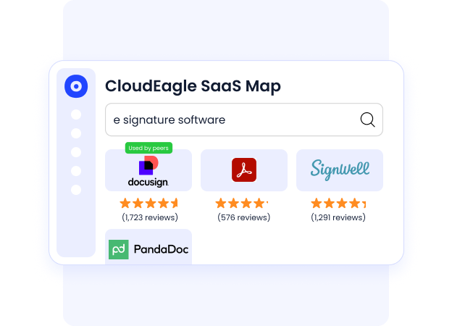Click the magnifying glass search icon
The height and width of the screenshot is (326, 452).
pos(367,120)
